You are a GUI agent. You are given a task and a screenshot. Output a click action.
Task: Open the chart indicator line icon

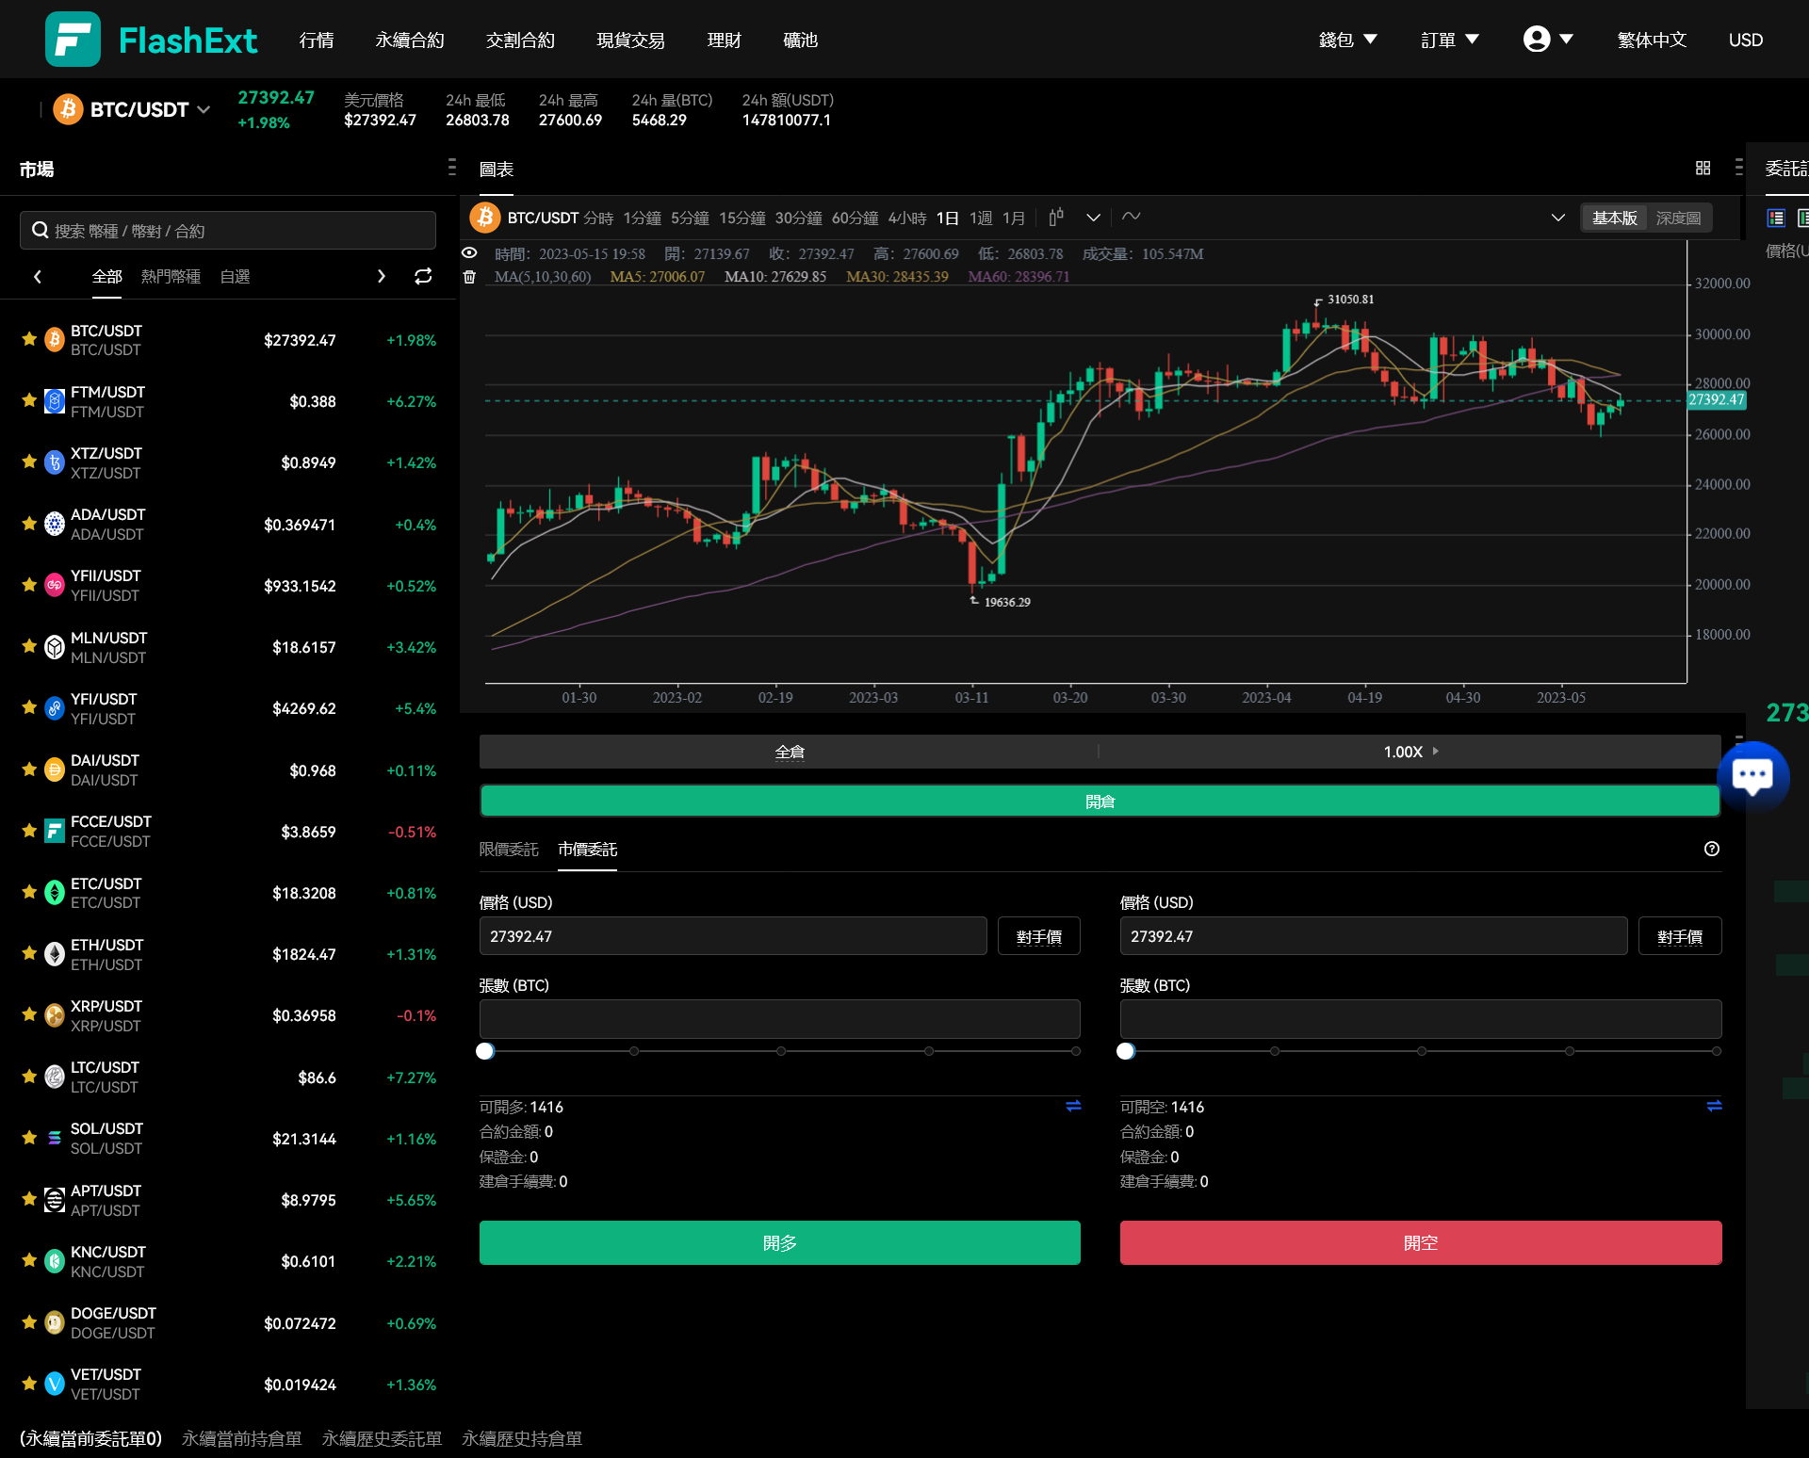point(1132,217)
